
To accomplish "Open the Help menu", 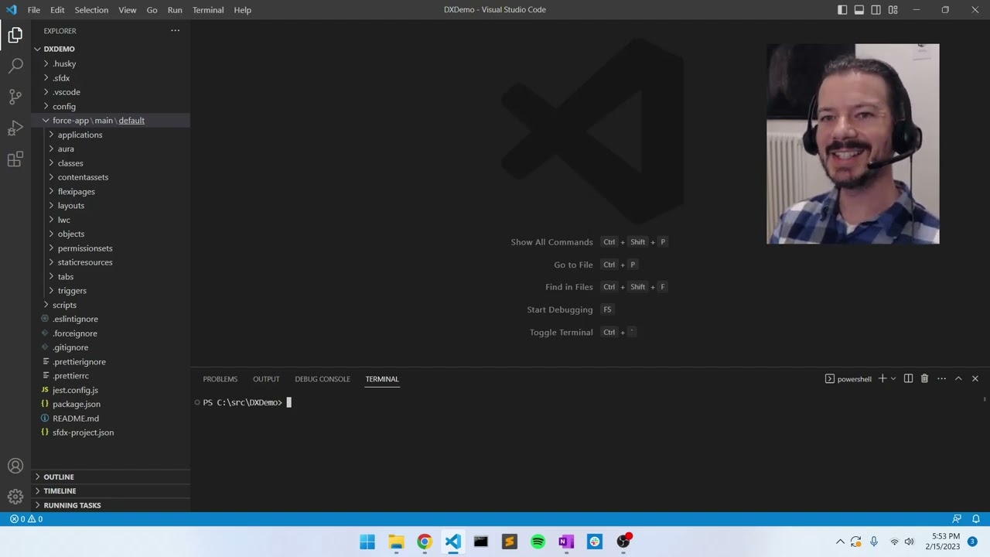I will [242, 10].
